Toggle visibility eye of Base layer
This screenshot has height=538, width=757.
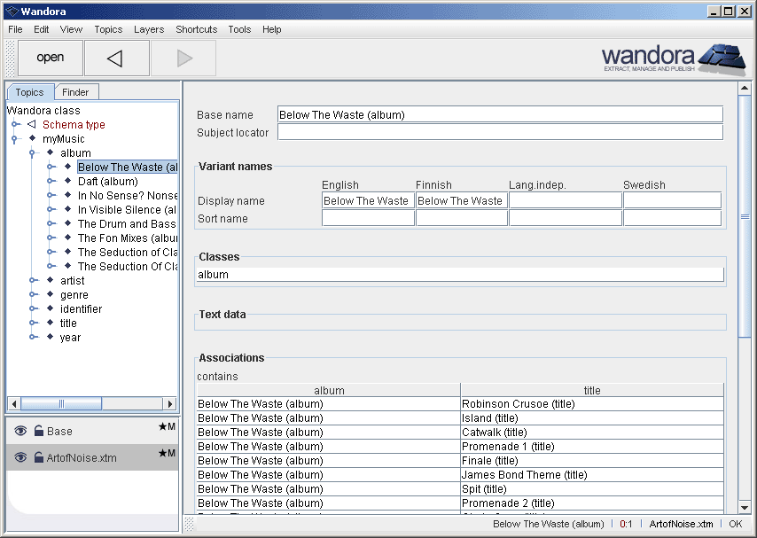(x=20, y=432)
